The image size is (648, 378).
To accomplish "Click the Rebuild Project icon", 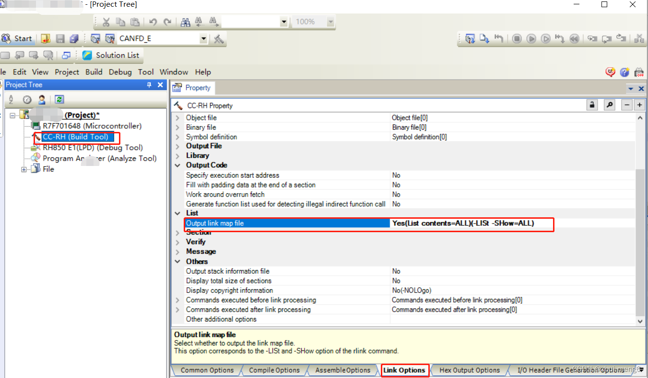I will [110, 39].
